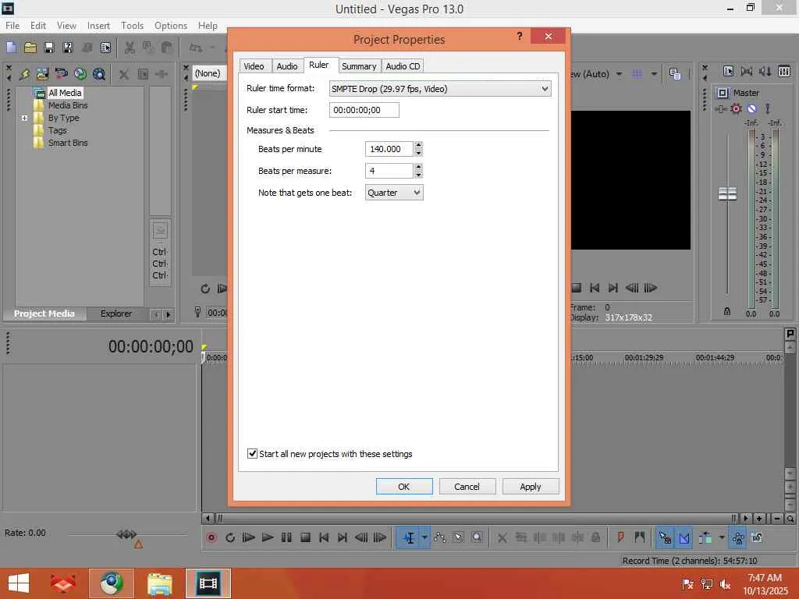
Task: Click the Record button in transport bar
Action: (x=211, y=537)
